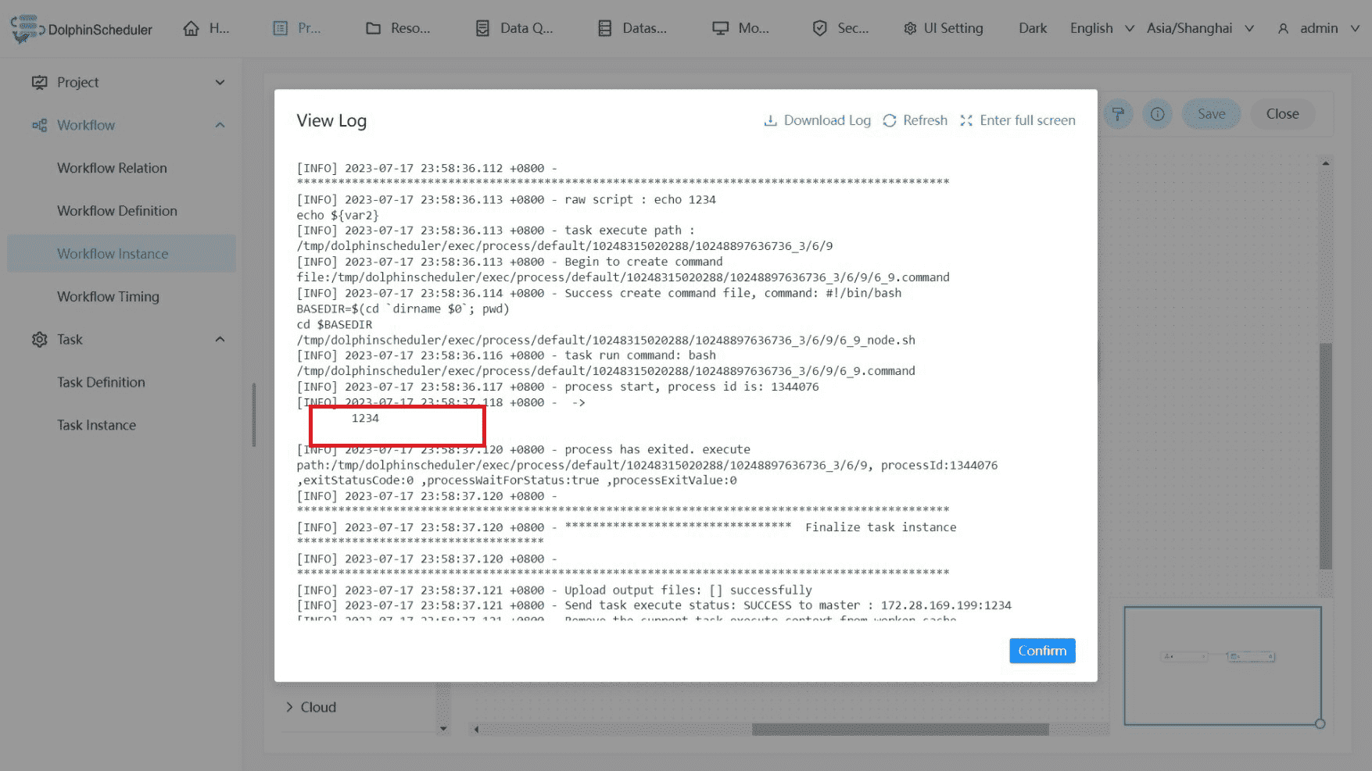Viewport: 1372px width, 771px height.
Task: Click the Download Log icon
Action: click(x=770, y=120)
